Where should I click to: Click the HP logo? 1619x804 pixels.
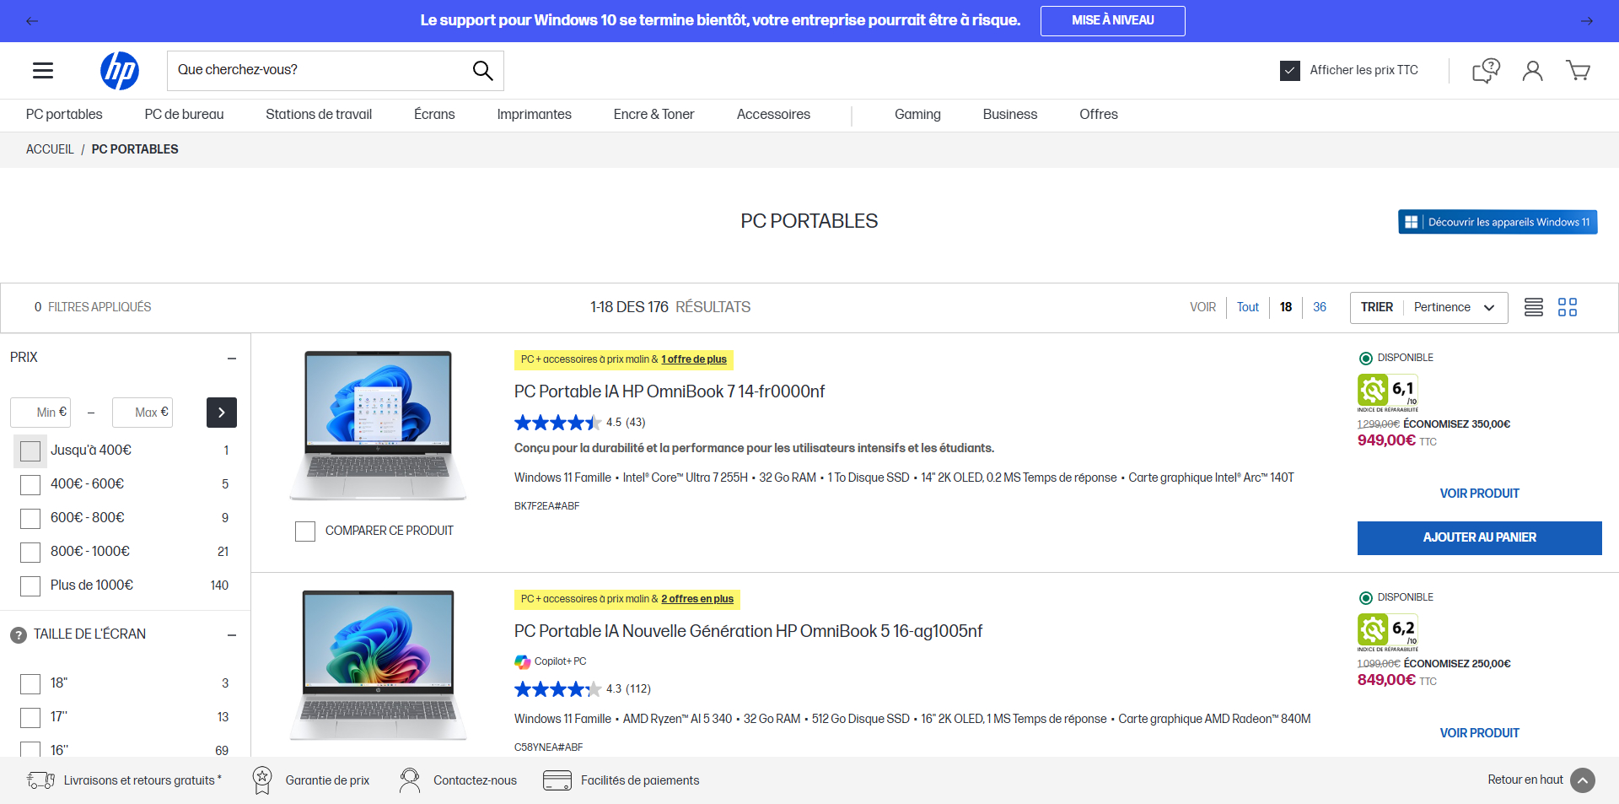click(x=120, y=71)
